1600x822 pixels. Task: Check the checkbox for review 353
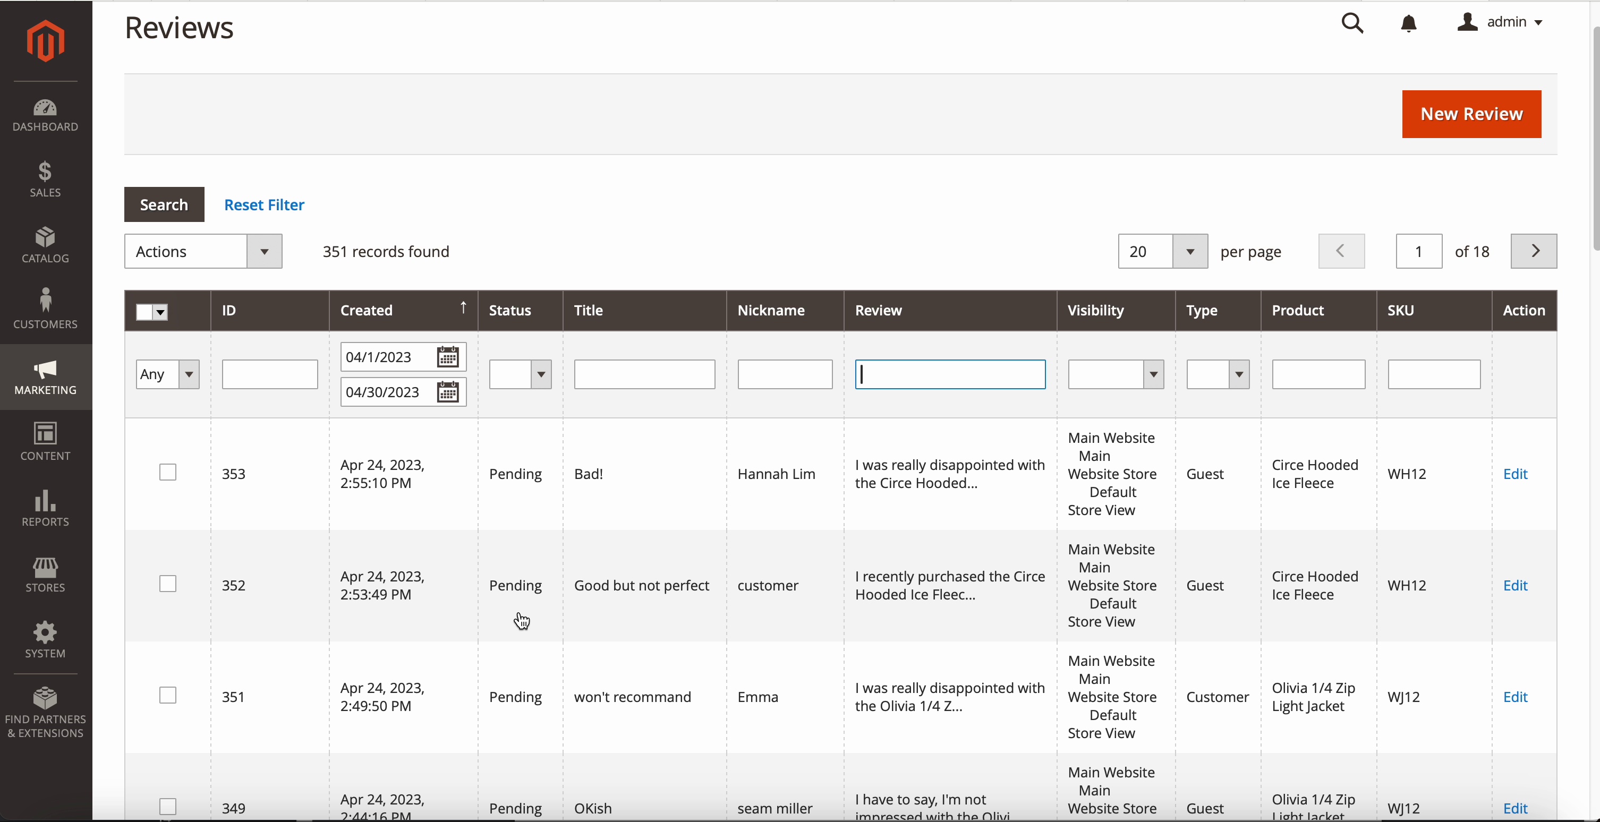click(x=168, y=473)
